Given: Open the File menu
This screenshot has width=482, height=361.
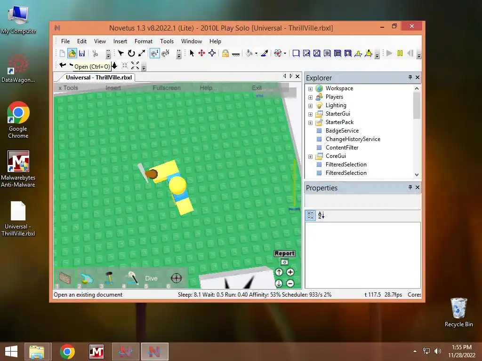Looking at the screenshot, I should [65, 41].
